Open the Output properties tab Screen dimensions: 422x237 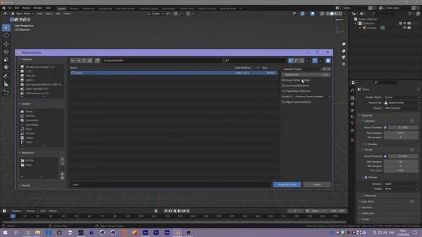[352, 104]
